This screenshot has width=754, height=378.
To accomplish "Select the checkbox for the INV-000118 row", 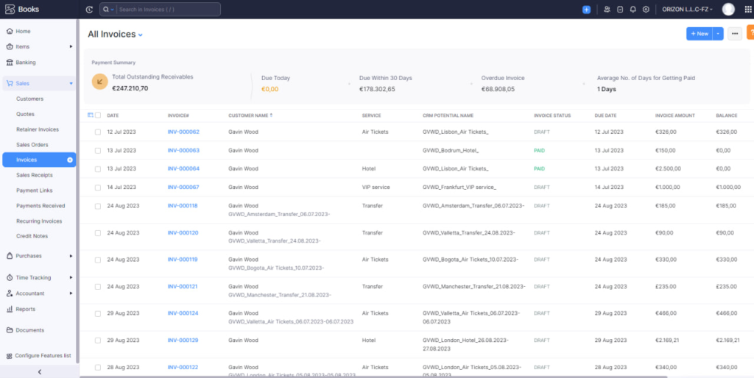I will tap(98, 206).
